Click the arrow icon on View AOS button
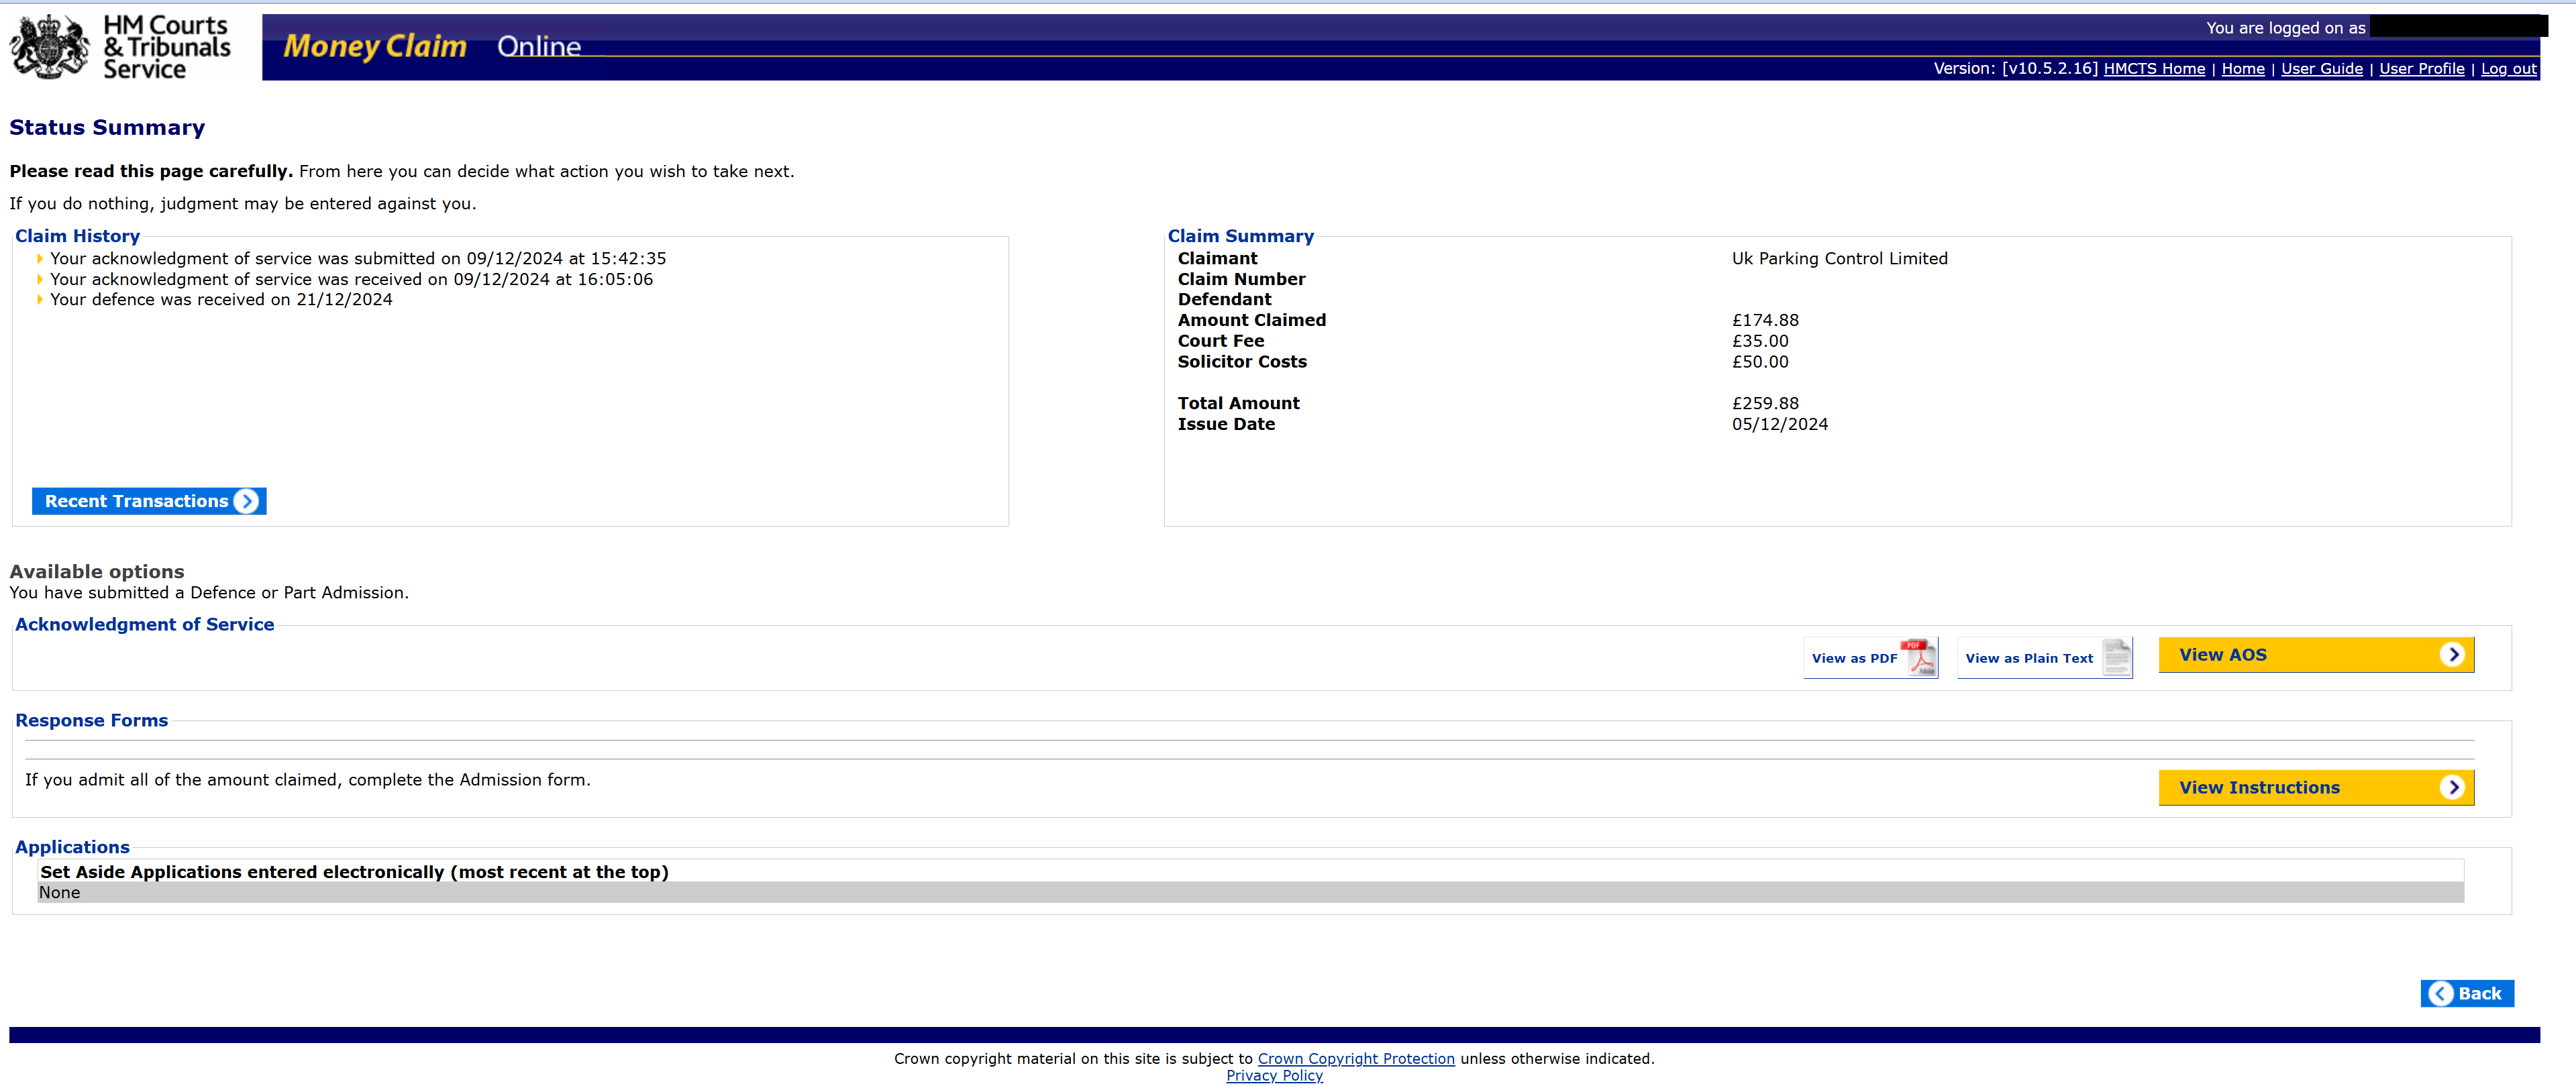 2451,654
